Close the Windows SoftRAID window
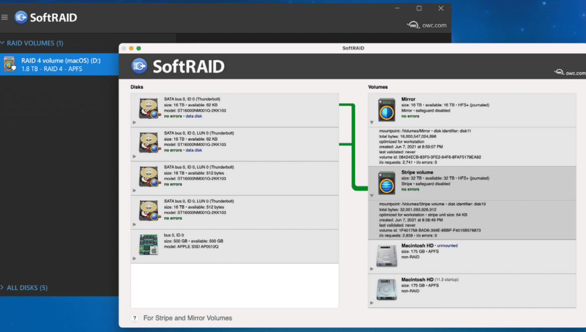 tap(441, 8)
